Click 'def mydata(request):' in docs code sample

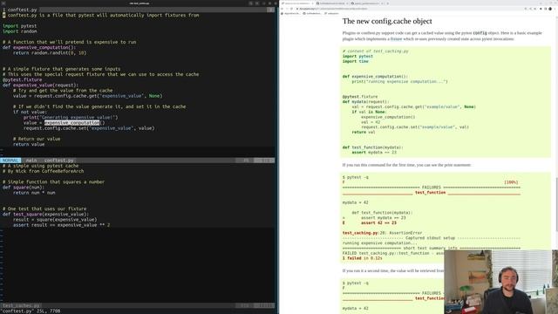coord(366,102)
